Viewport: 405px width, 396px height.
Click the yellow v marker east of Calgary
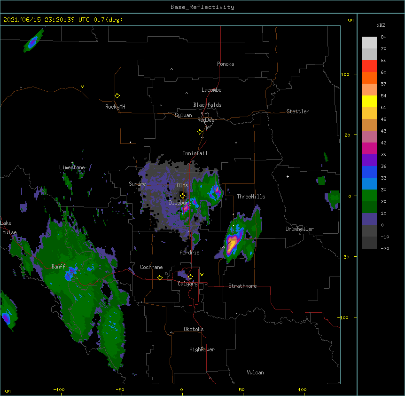[202, 275]
